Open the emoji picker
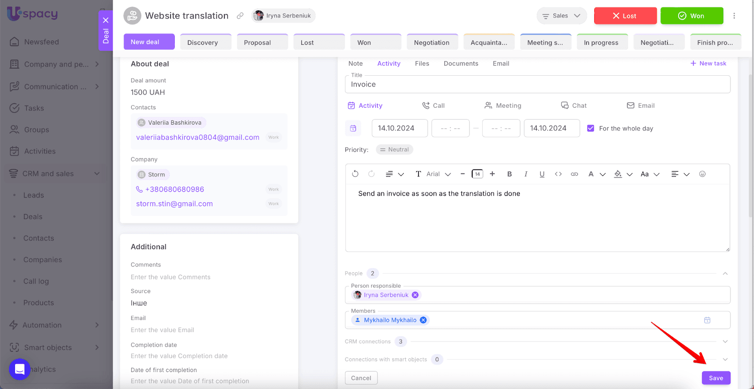 tap(702, 174)
